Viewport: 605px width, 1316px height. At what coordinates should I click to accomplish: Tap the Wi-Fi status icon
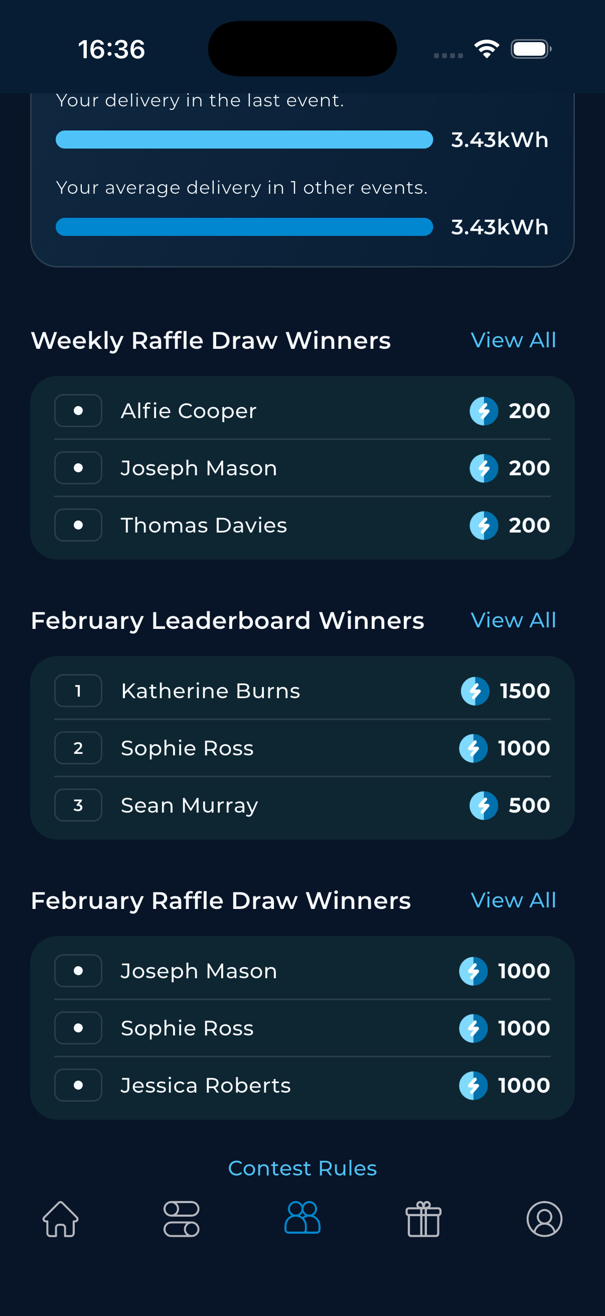487,49
